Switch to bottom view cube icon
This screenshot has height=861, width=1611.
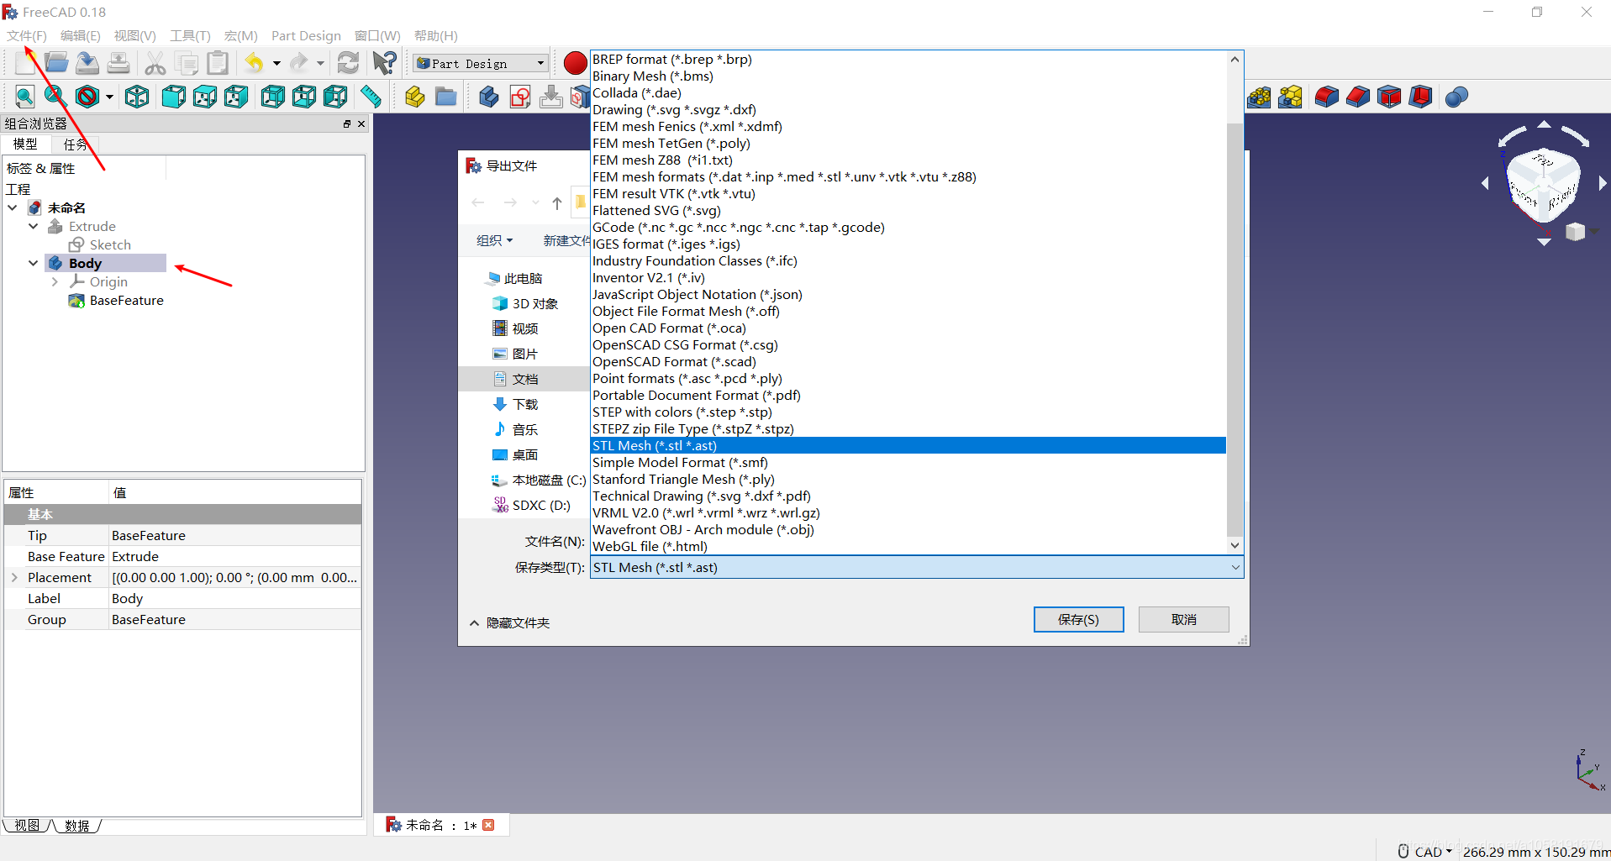click(303, 97)
